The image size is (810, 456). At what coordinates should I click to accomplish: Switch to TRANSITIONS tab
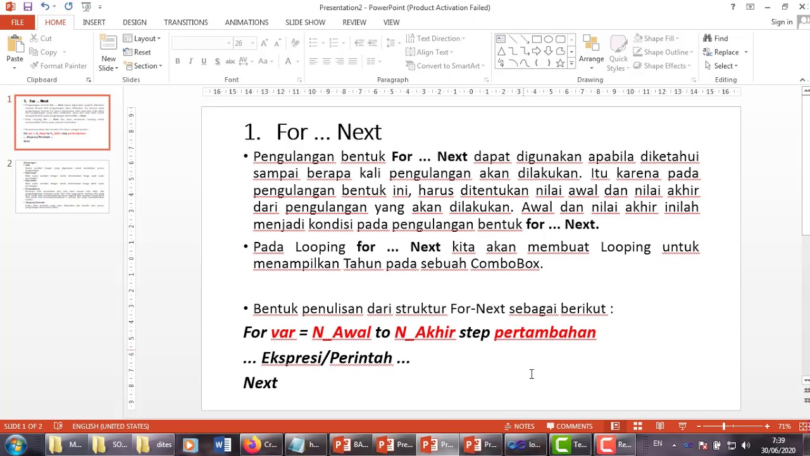[185, 22]
